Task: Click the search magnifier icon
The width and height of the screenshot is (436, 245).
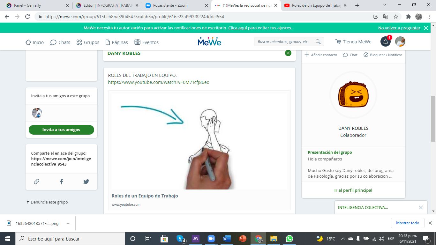Action: tap(318, 42)
